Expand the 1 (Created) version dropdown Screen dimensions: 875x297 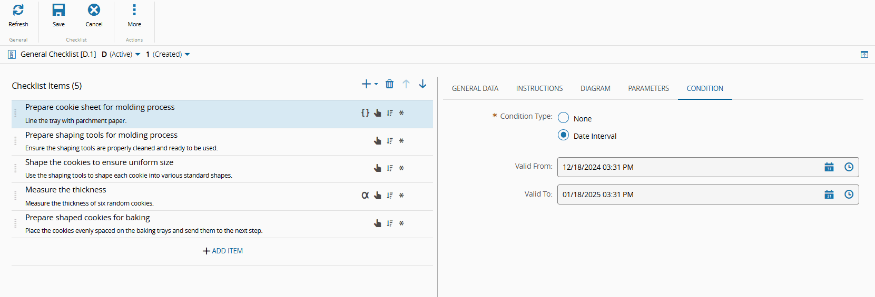[x=187, y=55]
